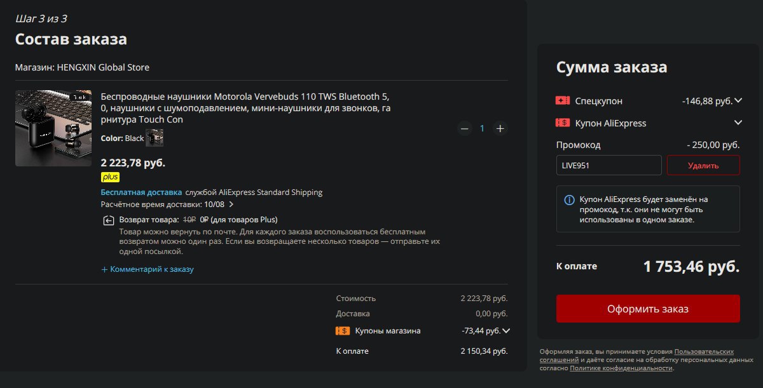Increase quantity with the plus button
The width and height of the screenshot is (763, 388).
500,129
